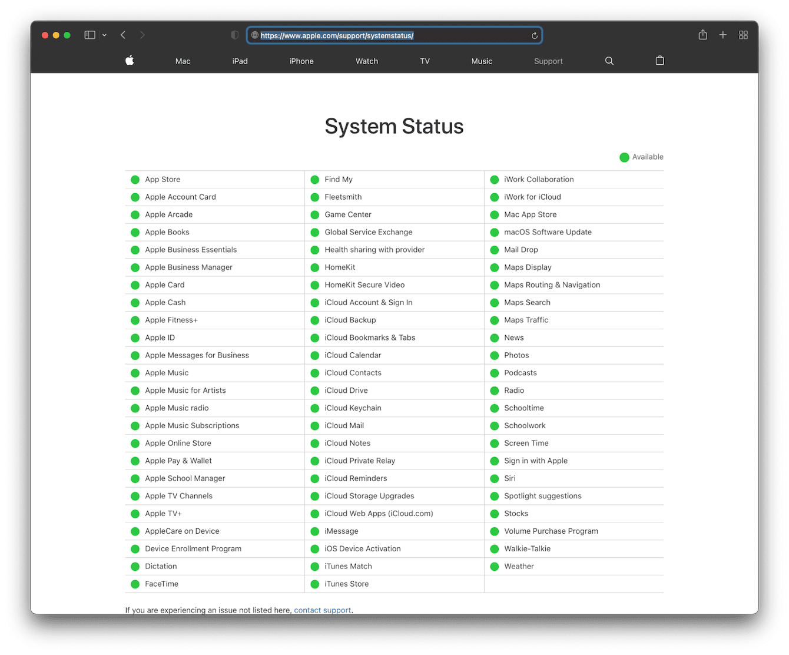
Task: Select iCloud Account & Sign In text
Action: coord(369,302)
